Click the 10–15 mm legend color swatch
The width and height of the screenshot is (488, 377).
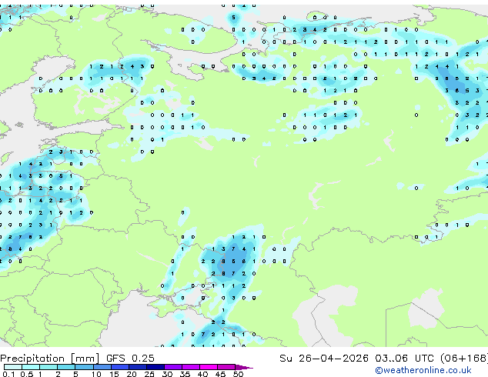(x=102, y=367)
